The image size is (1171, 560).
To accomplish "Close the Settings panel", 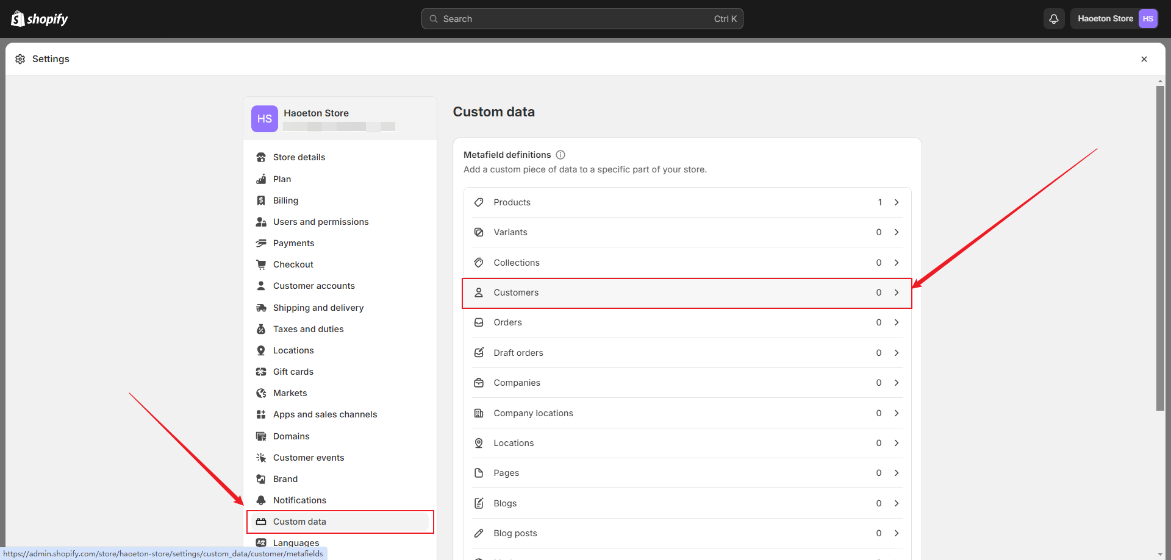I will 1144,59.
